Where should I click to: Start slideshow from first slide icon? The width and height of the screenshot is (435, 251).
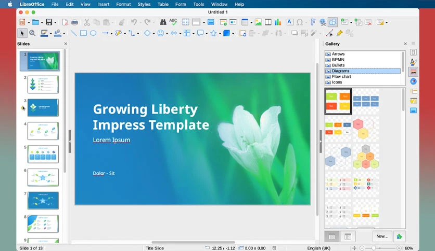click(x=223, y=22)
